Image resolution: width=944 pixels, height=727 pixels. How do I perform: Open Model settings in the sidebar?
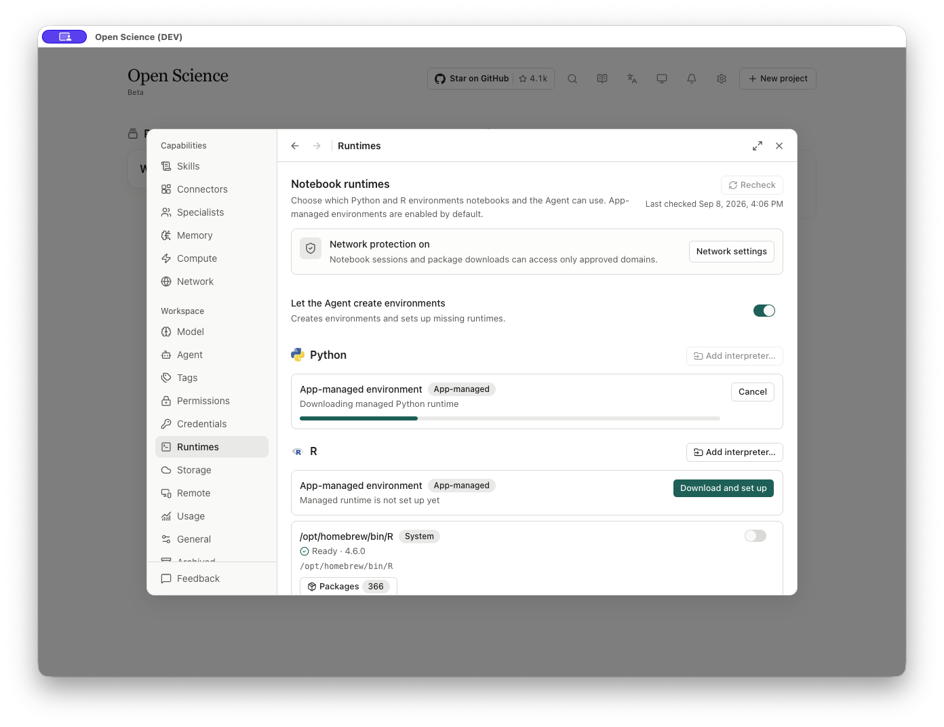[x=212, y=332]
